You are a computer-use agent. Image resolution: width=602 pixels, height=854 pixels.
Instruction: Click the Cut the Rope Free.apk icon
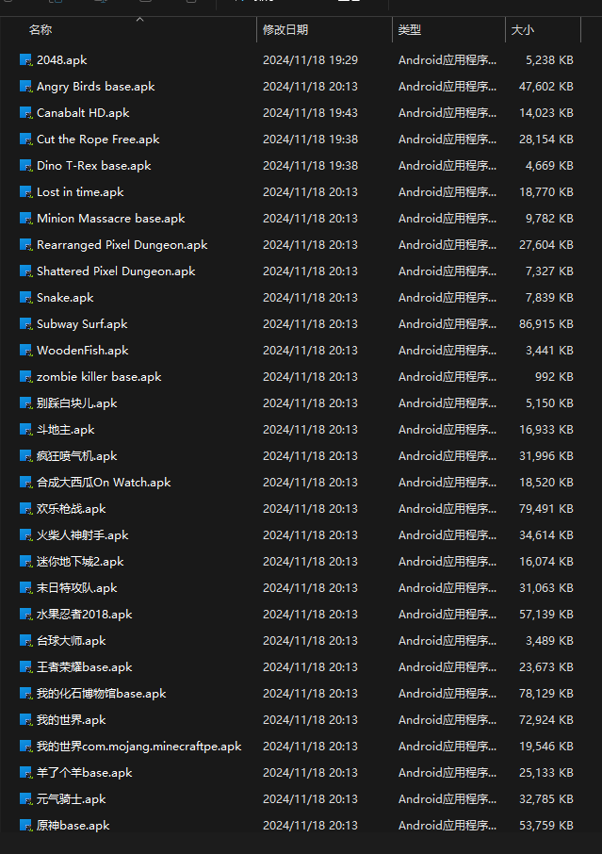26,140
